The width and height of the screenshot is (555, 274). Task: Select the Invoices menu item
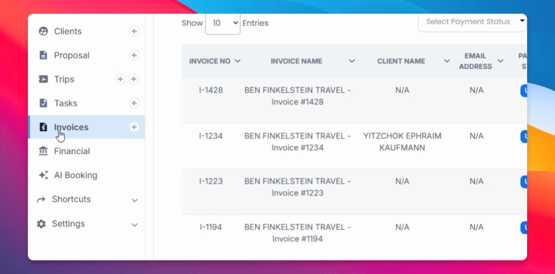(71, 127)
